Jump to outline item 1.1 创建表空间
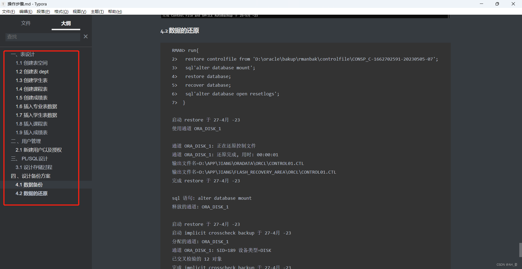This screenshot has height=269, width=522. 32,63
